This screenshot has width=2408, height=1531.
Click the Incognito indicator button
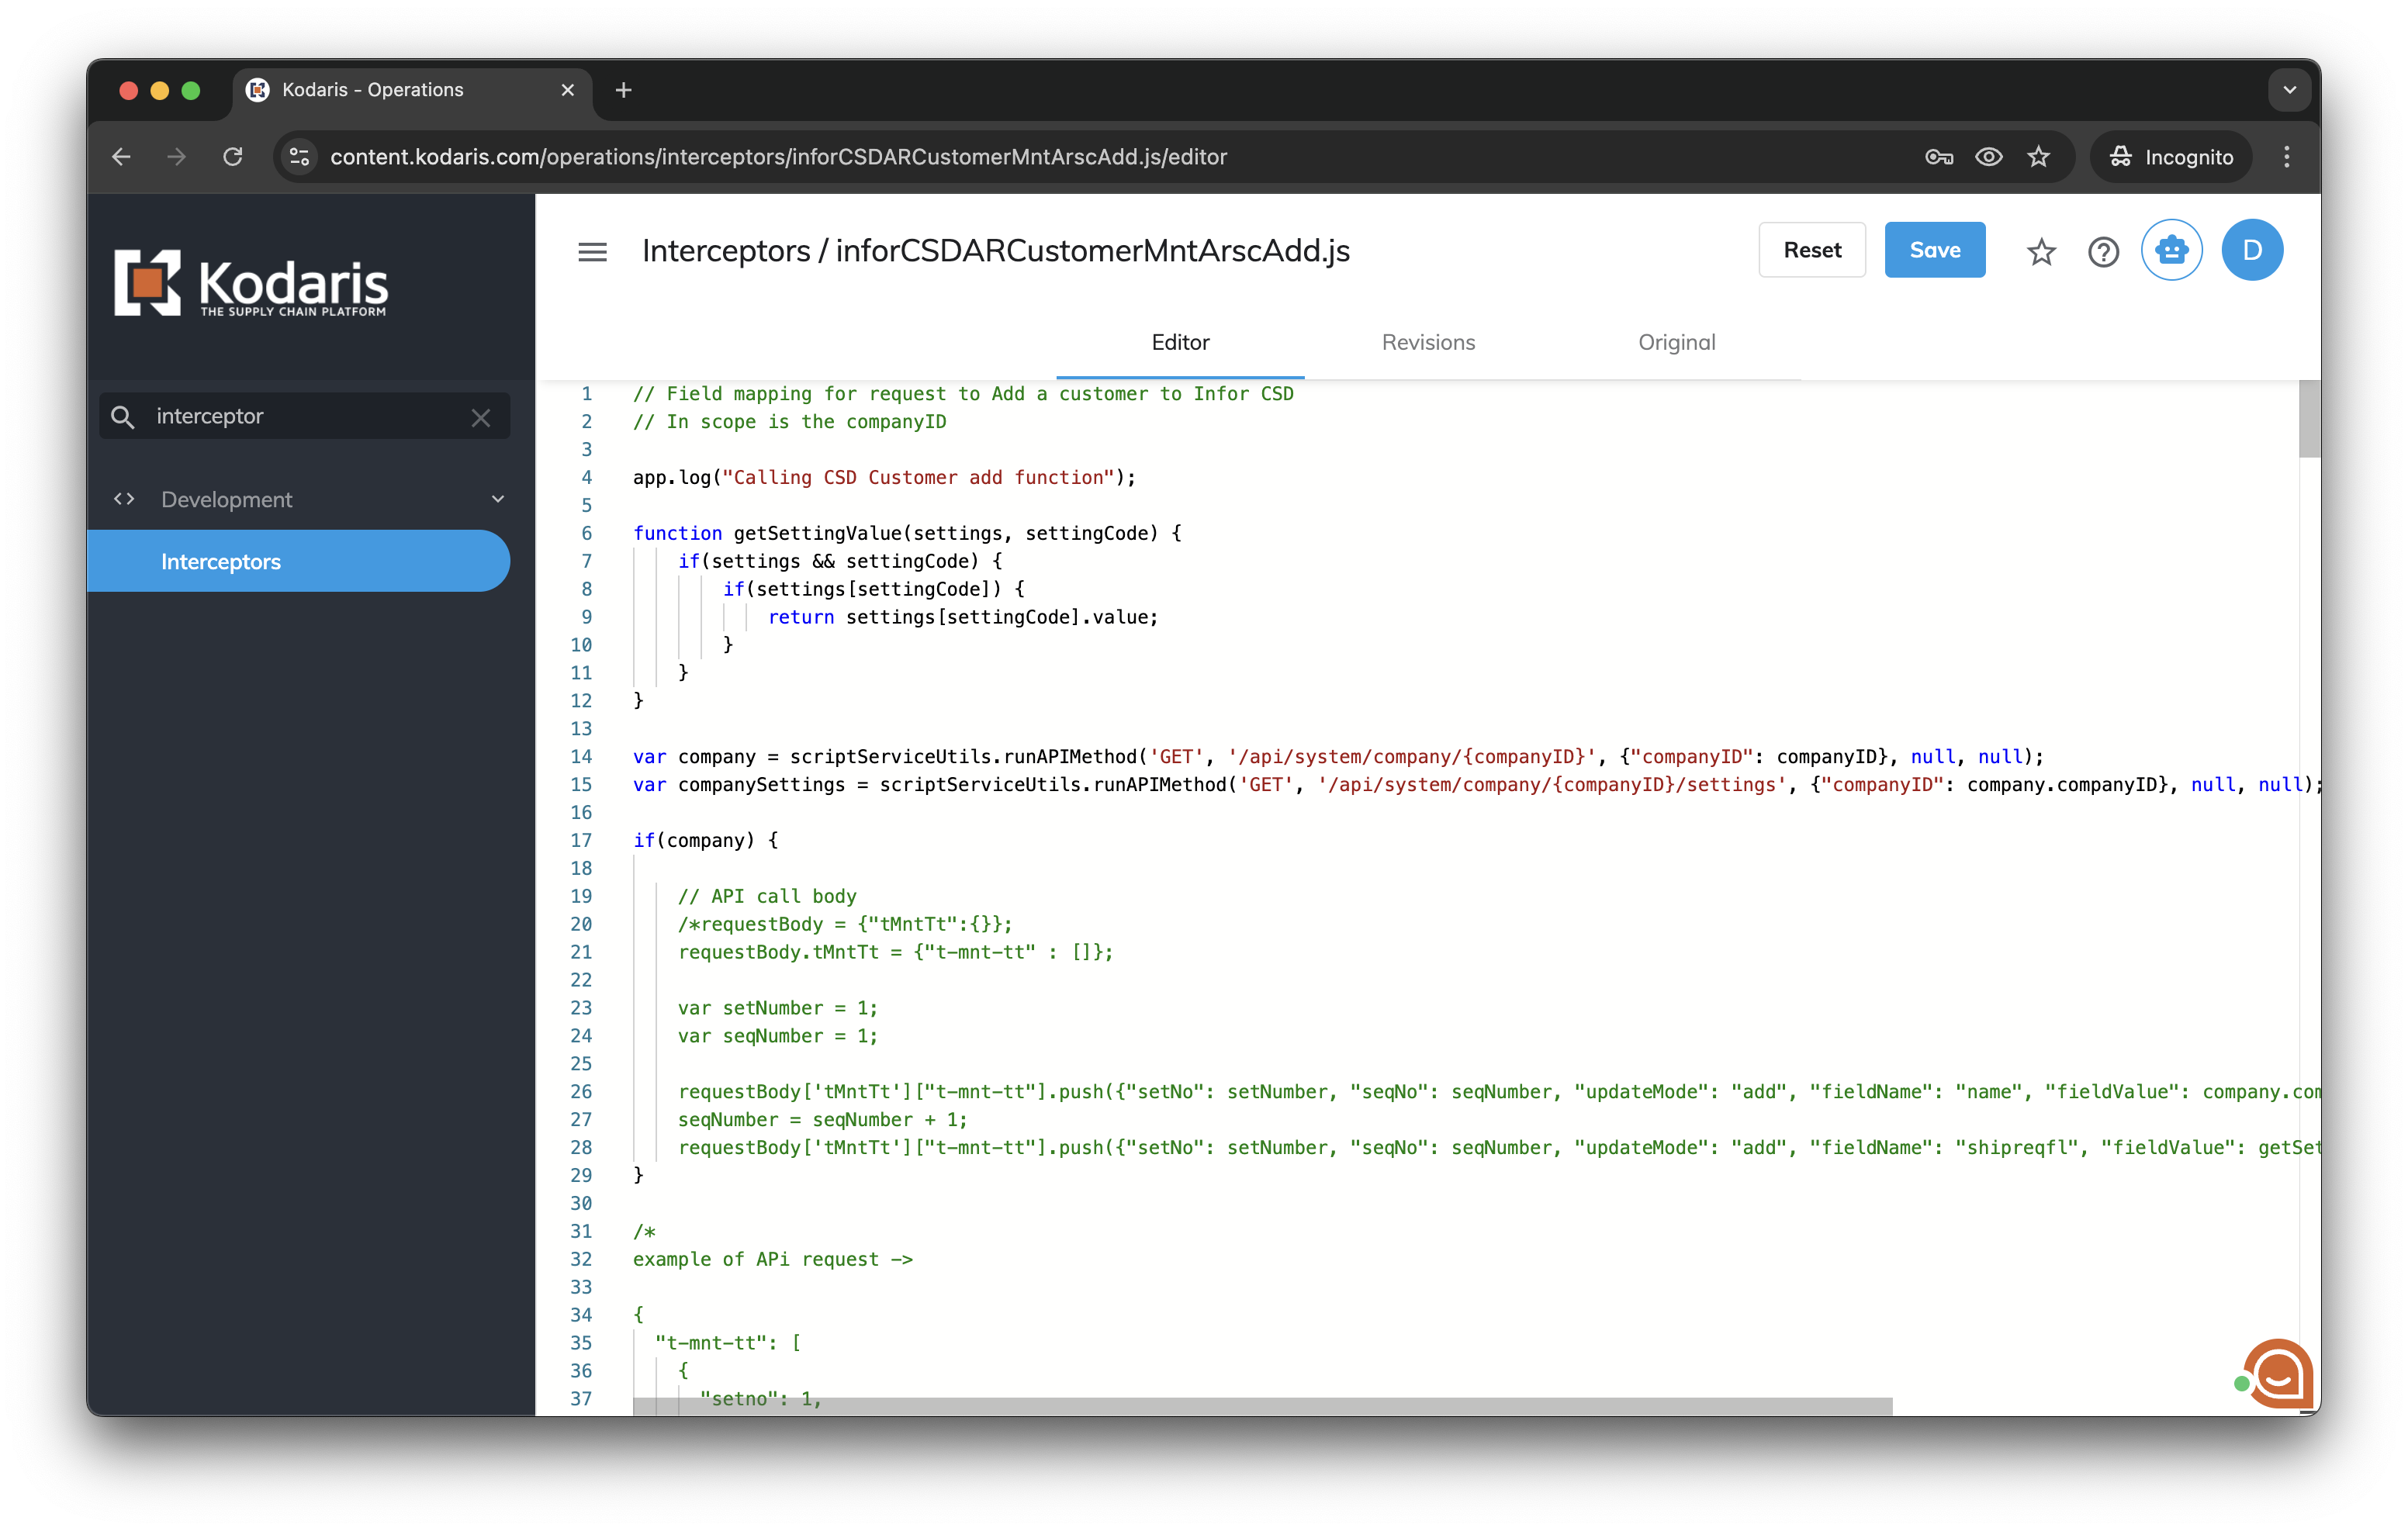click(x=2171, y=157)
